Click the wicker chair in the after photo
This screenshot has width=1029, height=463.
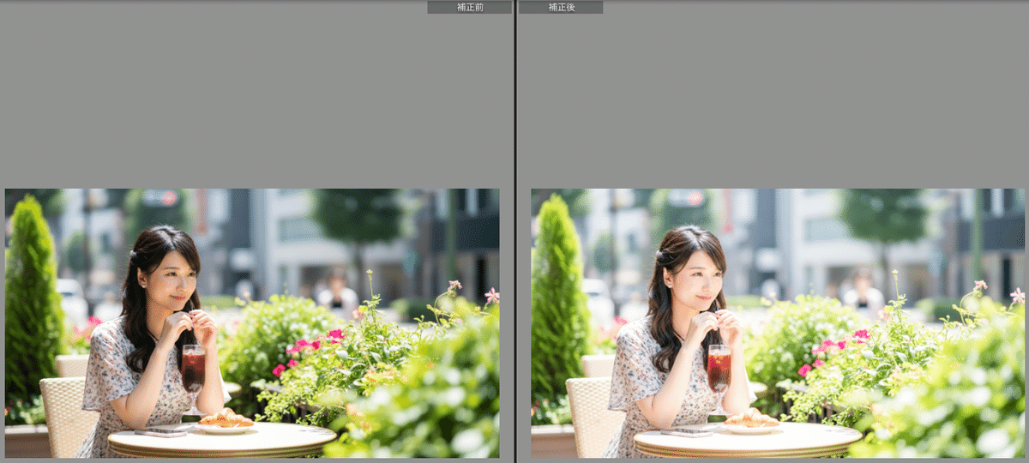pos(590,412)
